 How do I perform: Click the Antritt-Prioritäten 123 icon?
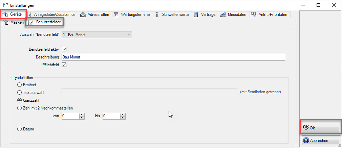tap(254, 15)
